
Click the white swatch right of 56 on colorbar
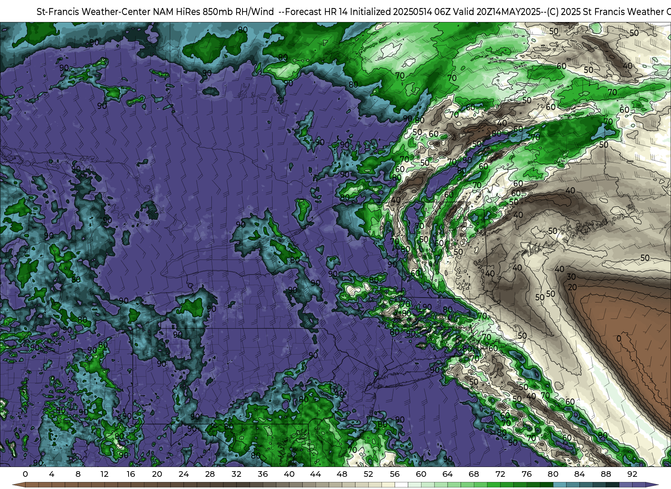[x=401, y=485]
